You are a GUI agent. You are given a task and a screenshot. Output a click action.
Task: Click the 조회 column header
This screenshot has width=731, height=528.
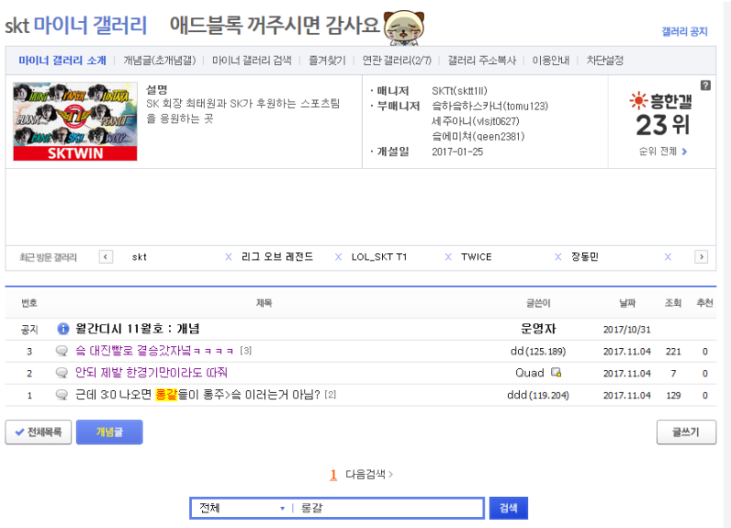[x=673, y=303]
